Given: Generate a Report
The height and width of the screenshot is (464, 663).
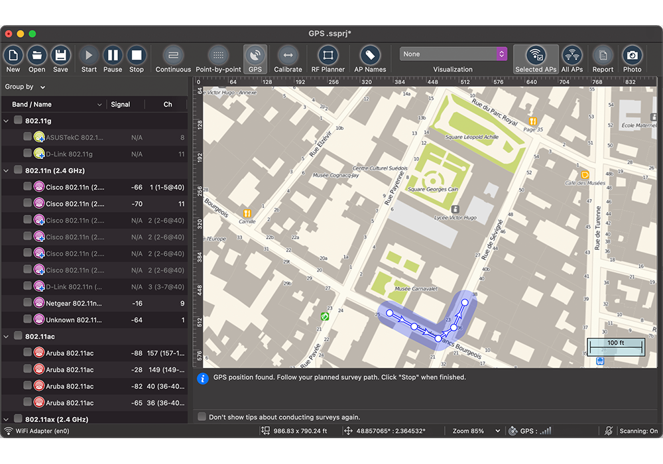Looking at the screenshot, I should [603, 59].
